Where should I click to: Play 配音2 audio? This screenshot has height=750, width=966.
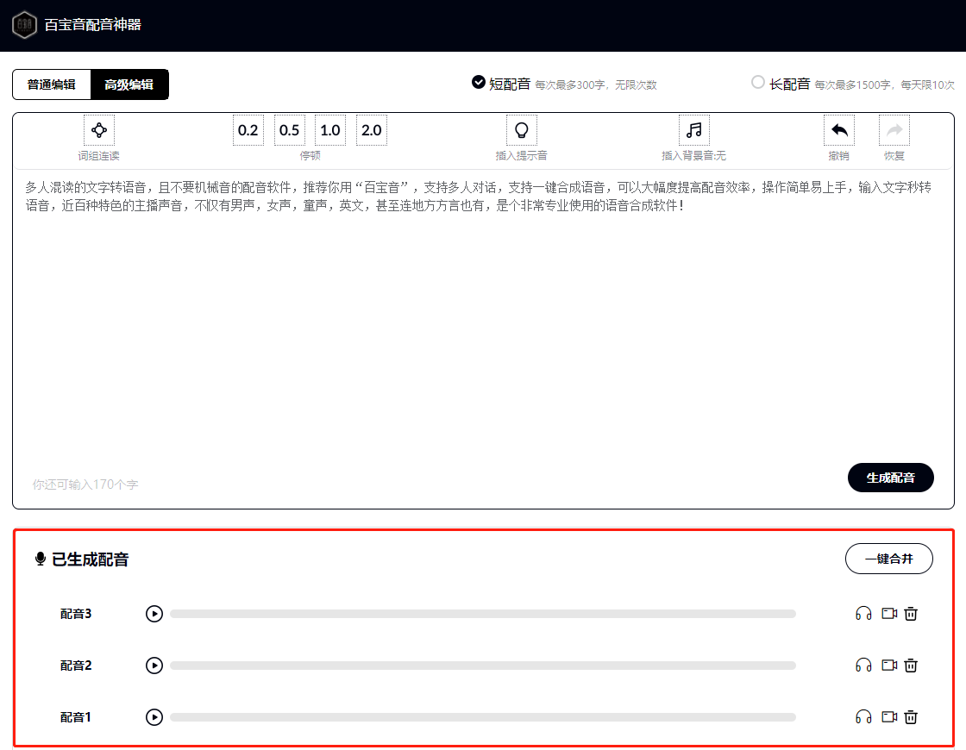pos(154,666)
